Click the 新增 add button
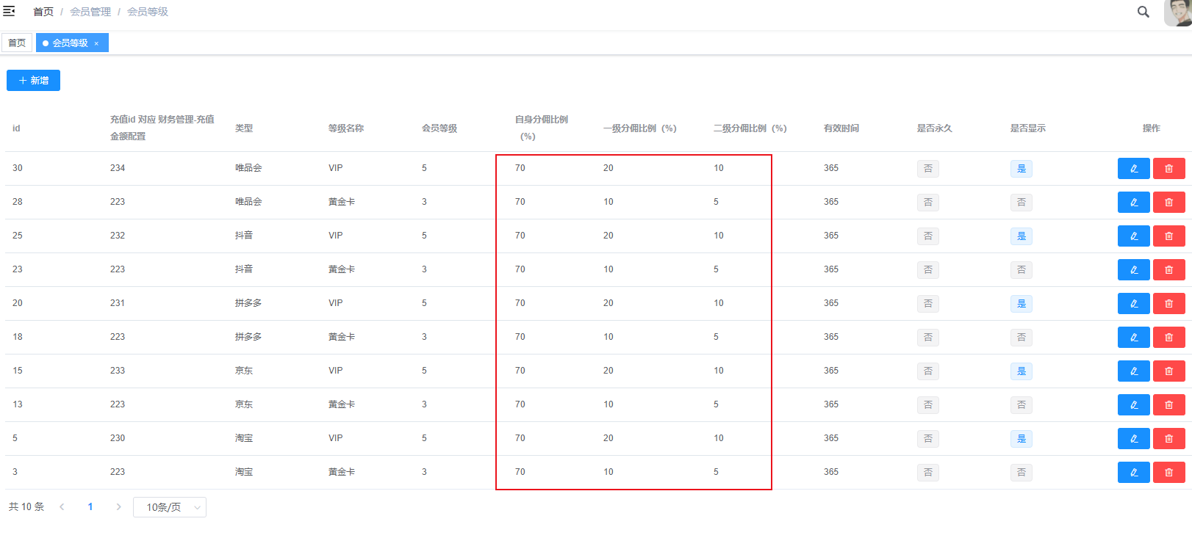The height and width of the screenshot is (538, 1192). [x=33, y=81]
